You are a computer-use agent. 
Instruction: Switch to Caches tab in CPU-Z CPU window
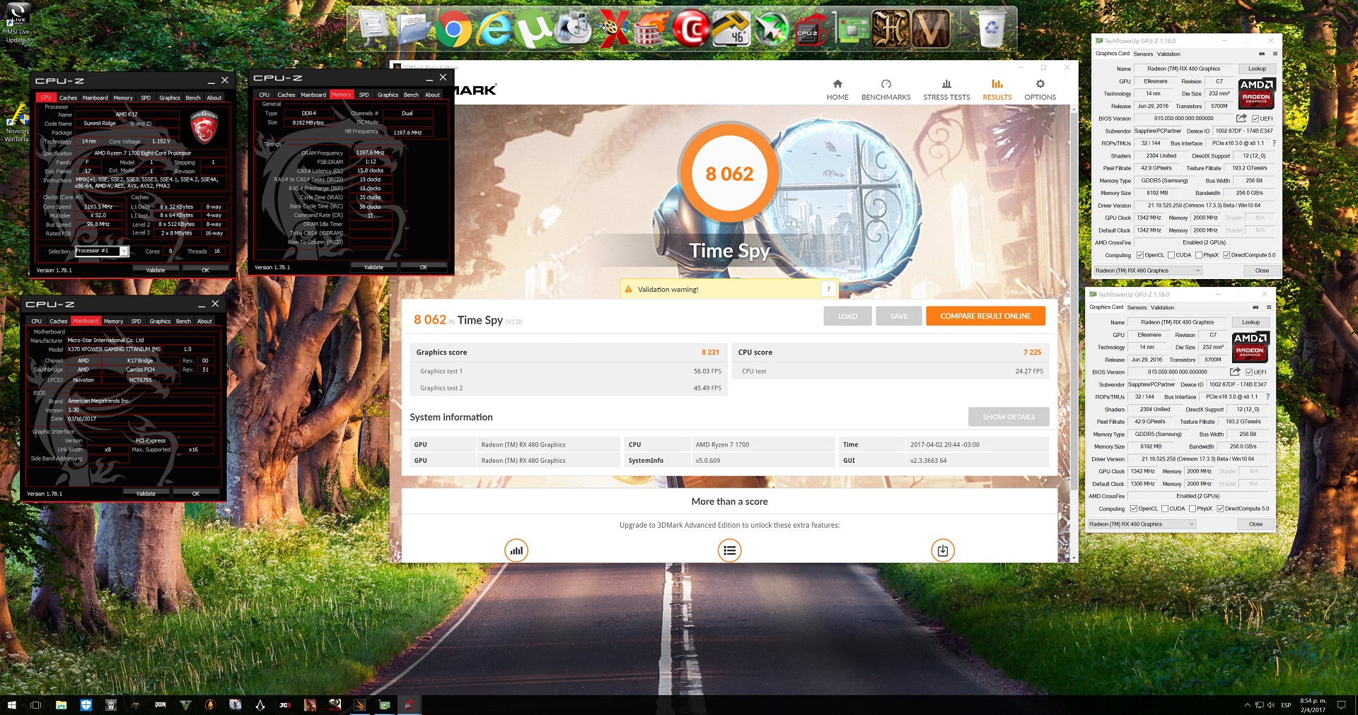click(68, 97)
